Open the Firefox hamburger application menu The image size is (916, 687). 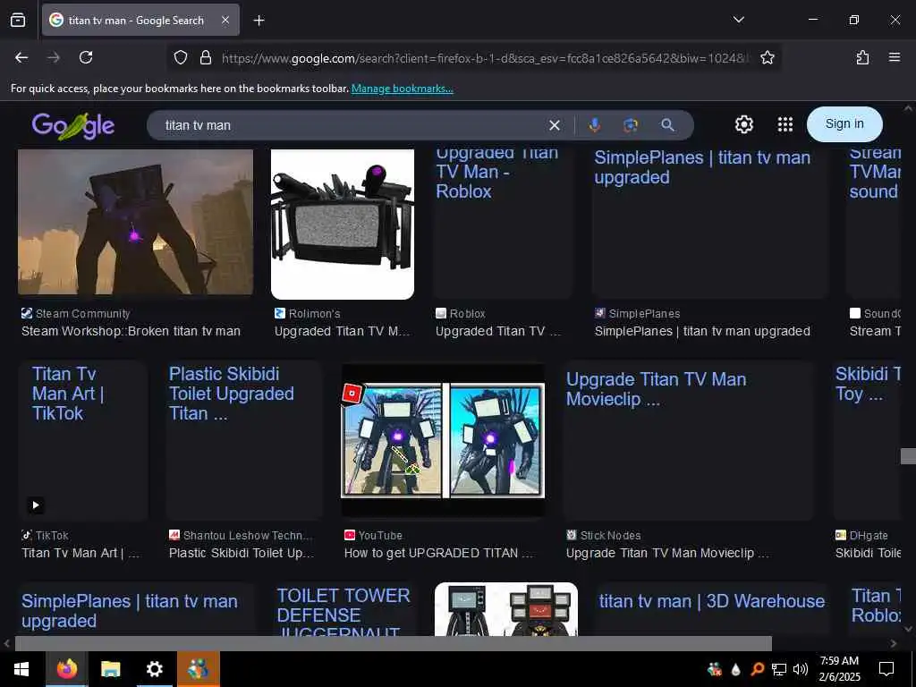pos(894,57)
